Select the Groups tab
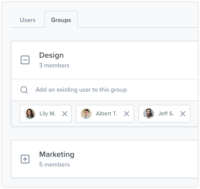This screenshot has width=200, height=189. tap(61, 20)
